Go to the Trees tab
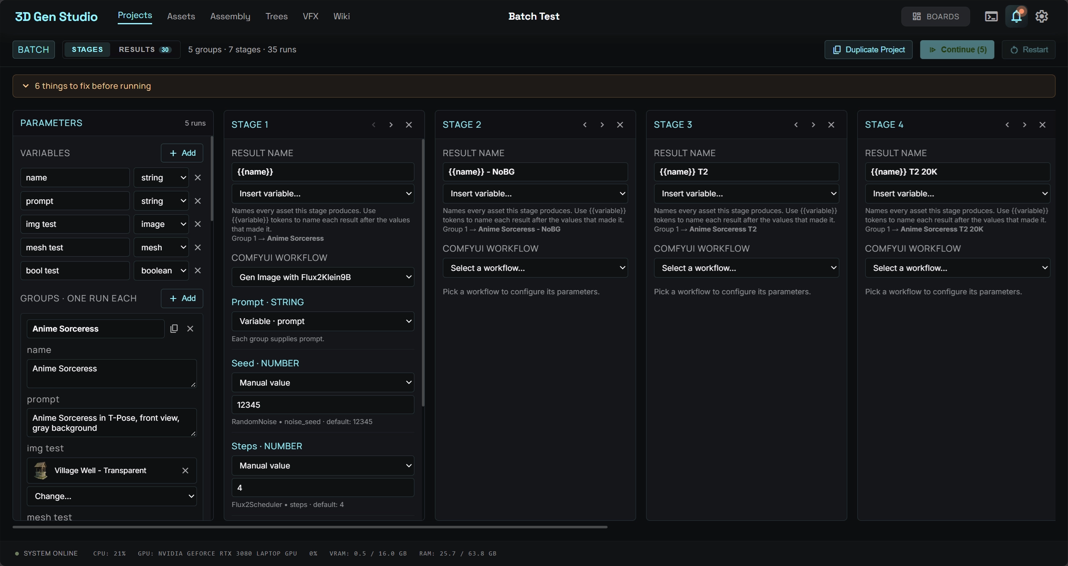The image size is (1068, 566). click(277, 16)
